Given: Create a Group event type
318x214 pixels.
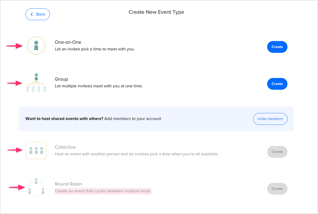Looking at the screenshot, I should point(277,84).
